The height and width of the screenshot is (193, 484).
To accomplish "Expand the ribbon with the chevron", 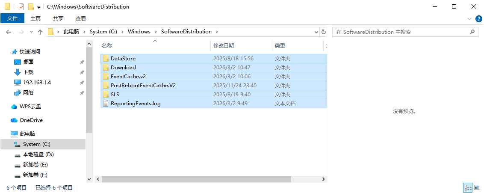I will click(470, 19).
